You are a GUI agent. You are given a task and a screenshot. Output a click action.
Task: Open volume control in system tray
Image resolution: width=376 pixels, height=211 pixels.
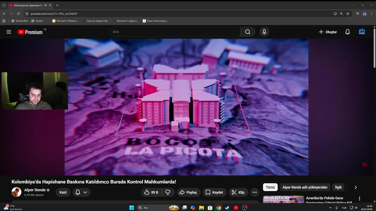tap(356, 207)
